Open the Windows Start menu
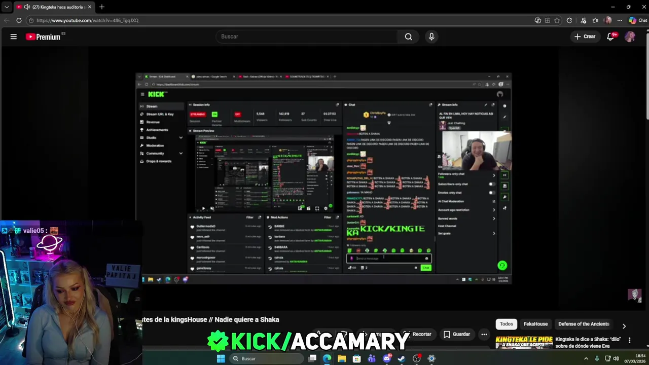The image size is (649, 365). [221, 358]
